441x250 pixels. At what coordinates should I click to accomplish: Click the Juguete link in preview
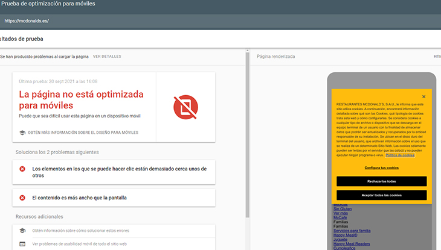tap(340, 239)
